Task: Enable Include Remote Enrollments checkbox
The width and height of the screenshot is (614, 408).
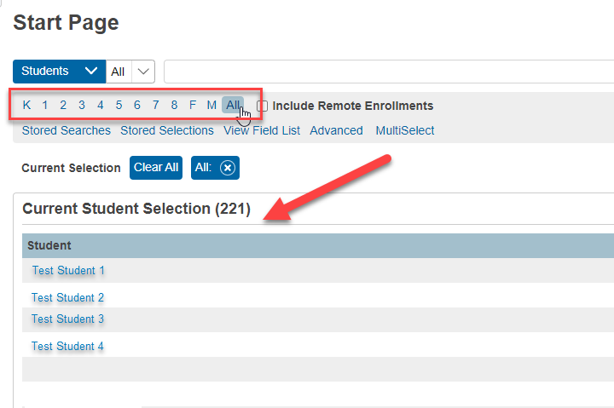Action: click(x=263, y=106)
